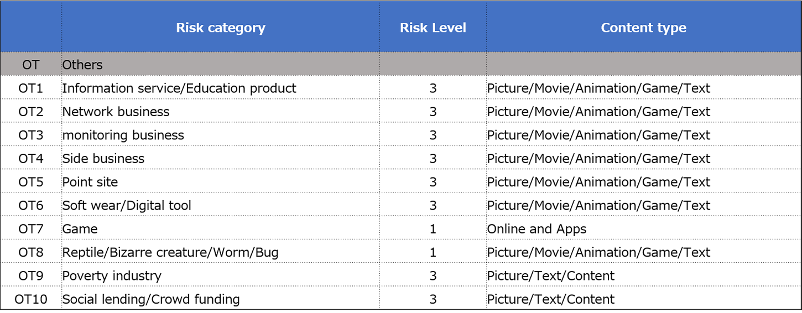
Task: Select the Network business cell
Action: pyautogui.click(x=116, y=112)
